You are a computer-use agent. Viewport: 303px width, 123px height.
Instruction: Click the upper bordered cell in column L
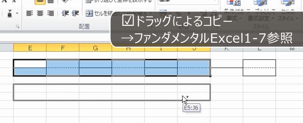(x=259, y=64)
